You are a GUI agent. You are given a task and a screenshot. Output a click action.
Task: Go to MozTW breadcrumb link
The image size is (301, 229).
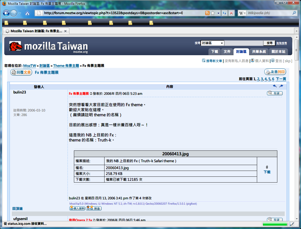click(30, 66)
